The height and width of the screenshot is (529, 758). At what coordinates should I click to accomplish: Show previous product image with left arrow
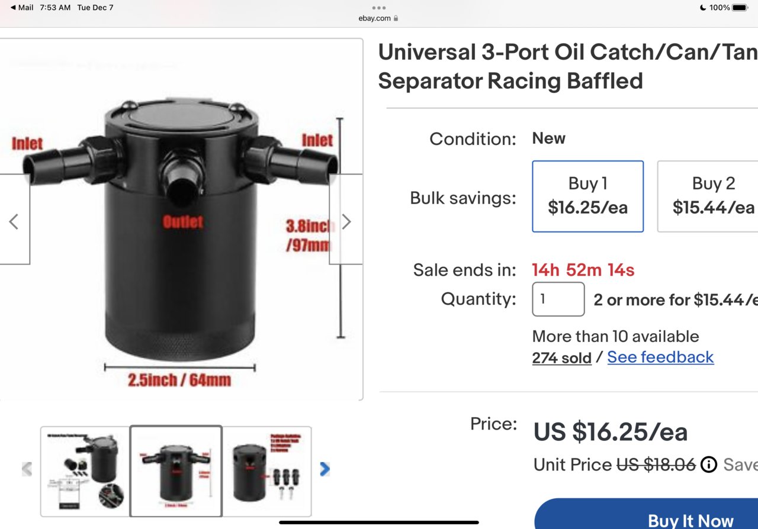coord(14,221)
